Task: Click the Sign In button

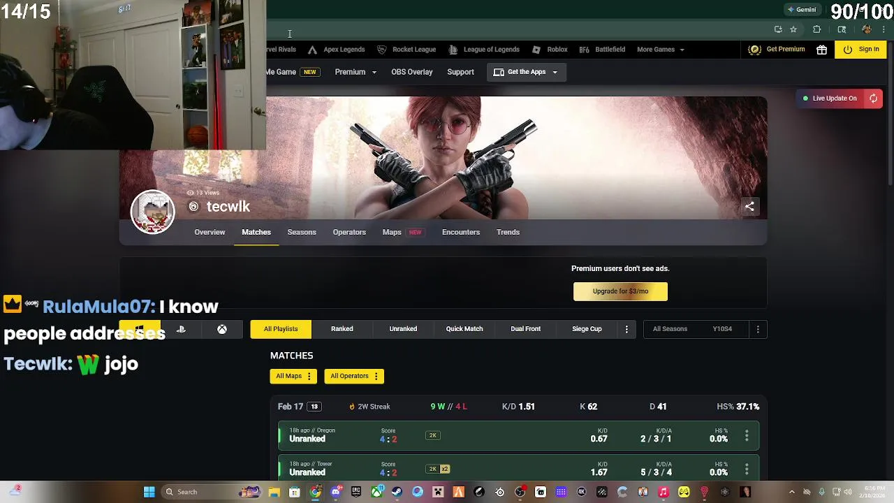Action: [861, 50]
